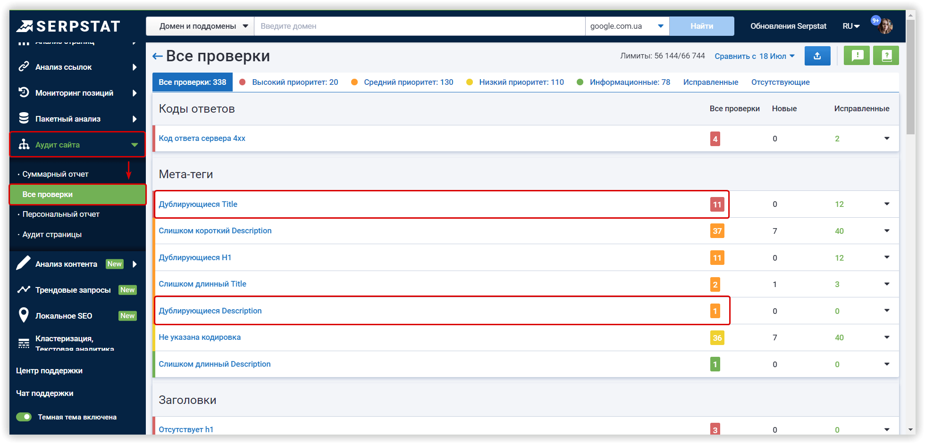Open the Сравнить с 18 Июл dropdown
The image size is (925, 444).
[754, 57]
